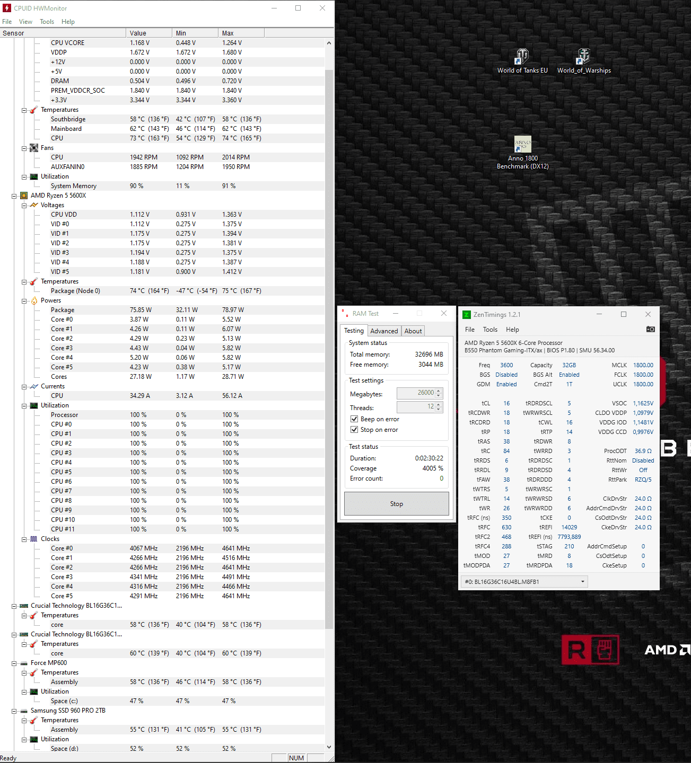The height and width of the screenshot is (763, 691).
Task: Select the CPU VCORE voltage row
Action: [162, 43]
